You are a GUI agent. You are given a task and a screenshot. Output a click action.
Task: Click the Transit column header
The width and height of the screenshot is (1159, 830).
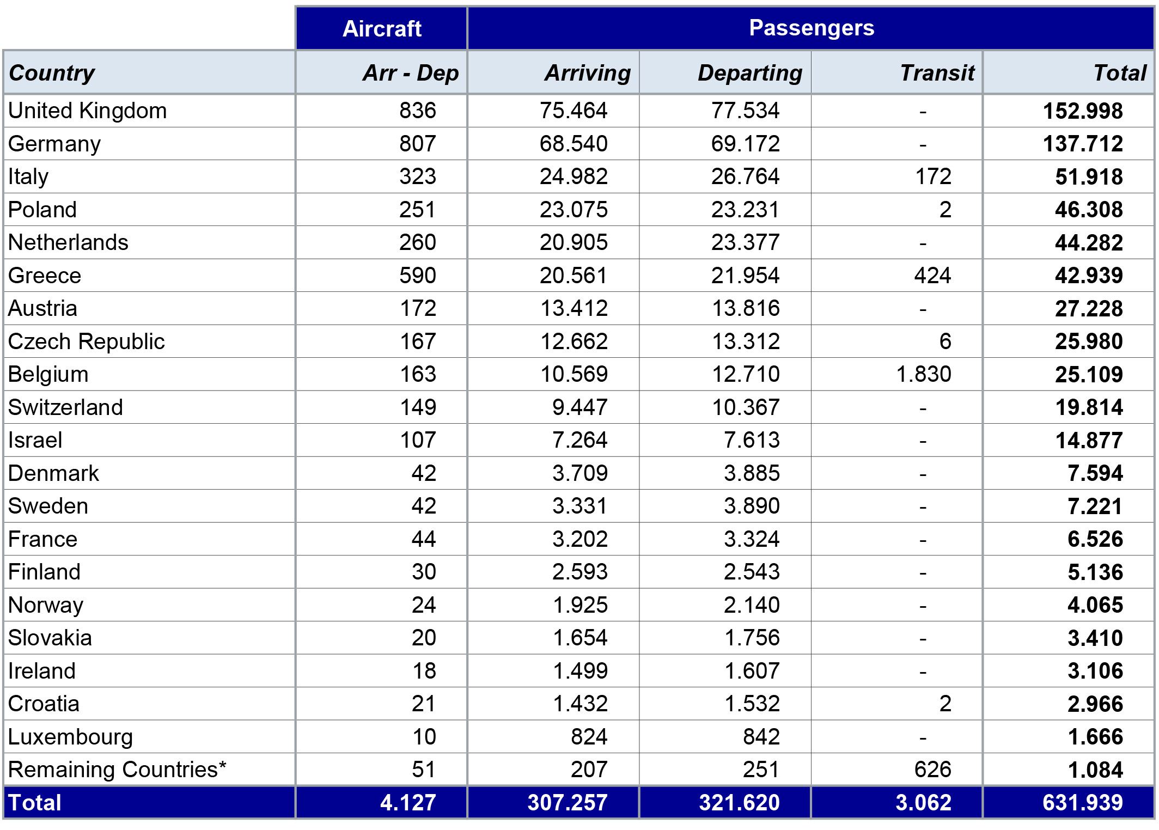coord(897,72)
